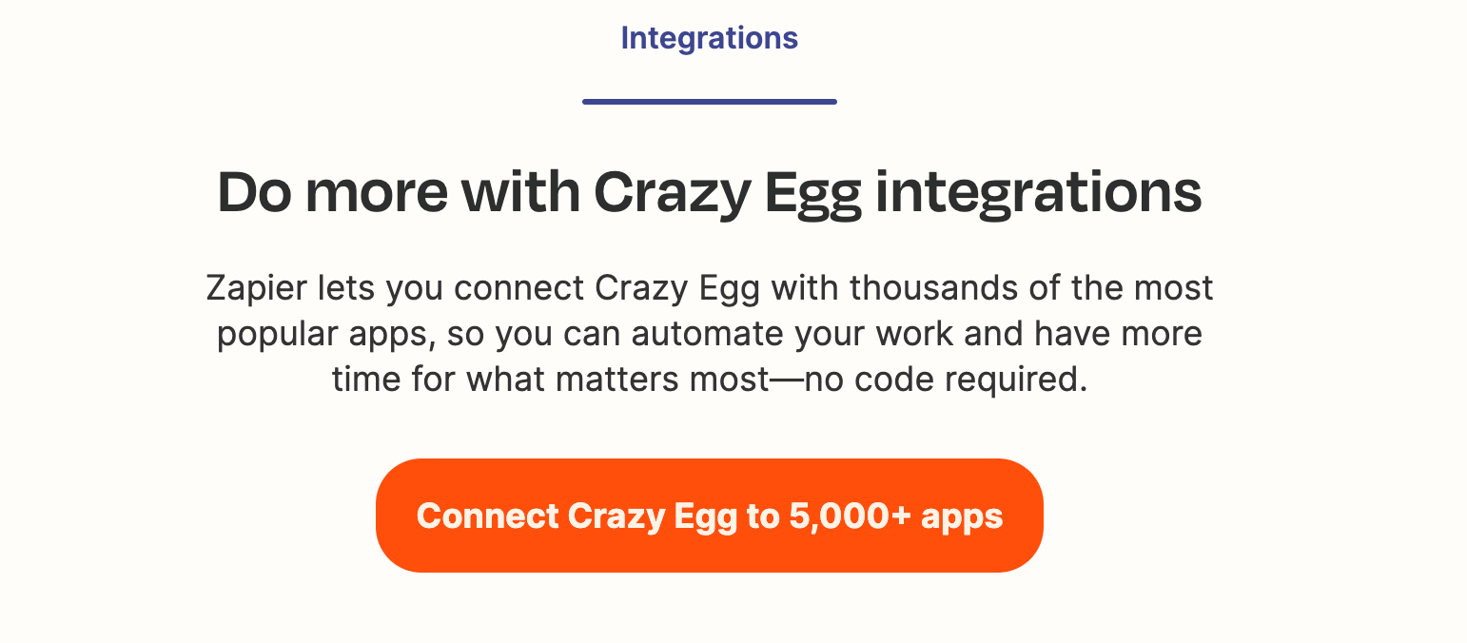Click the phrase 'no code required'
Screen dimensions: 1467x643
tap(946, 380)
